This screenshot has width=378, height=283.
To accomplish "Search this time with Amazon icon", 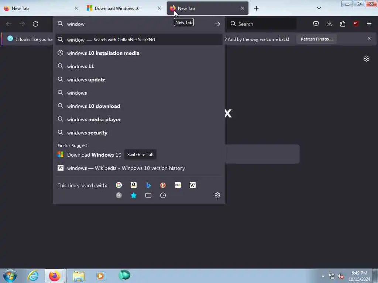I will (134, 185).
